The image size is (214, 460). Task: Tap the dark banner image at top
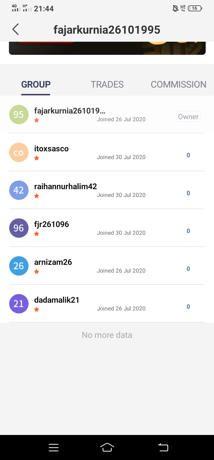(x=107, y=48)
